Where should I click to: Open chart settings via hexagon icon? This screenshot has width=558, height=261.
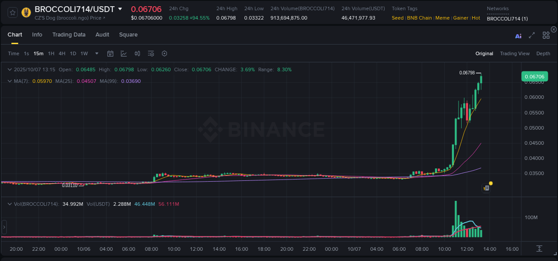pos(164,53)
